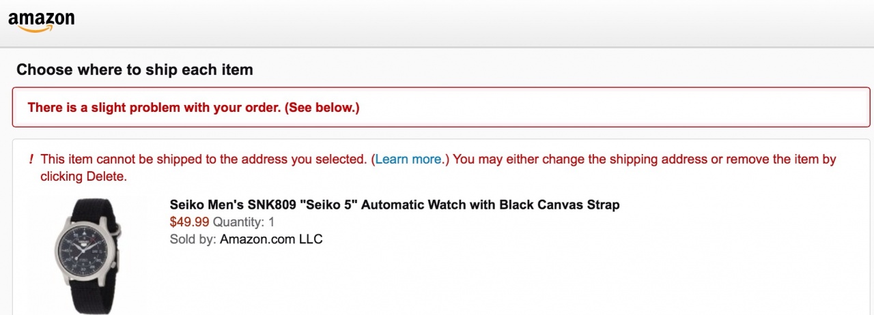Open the Learn more link
Image resolution: width=874 pixels, height=315 pixels.
coord(408,160)
